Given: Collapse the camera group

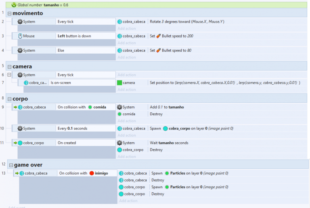Looking at the screenshot, I should click(x=10, y=67).
